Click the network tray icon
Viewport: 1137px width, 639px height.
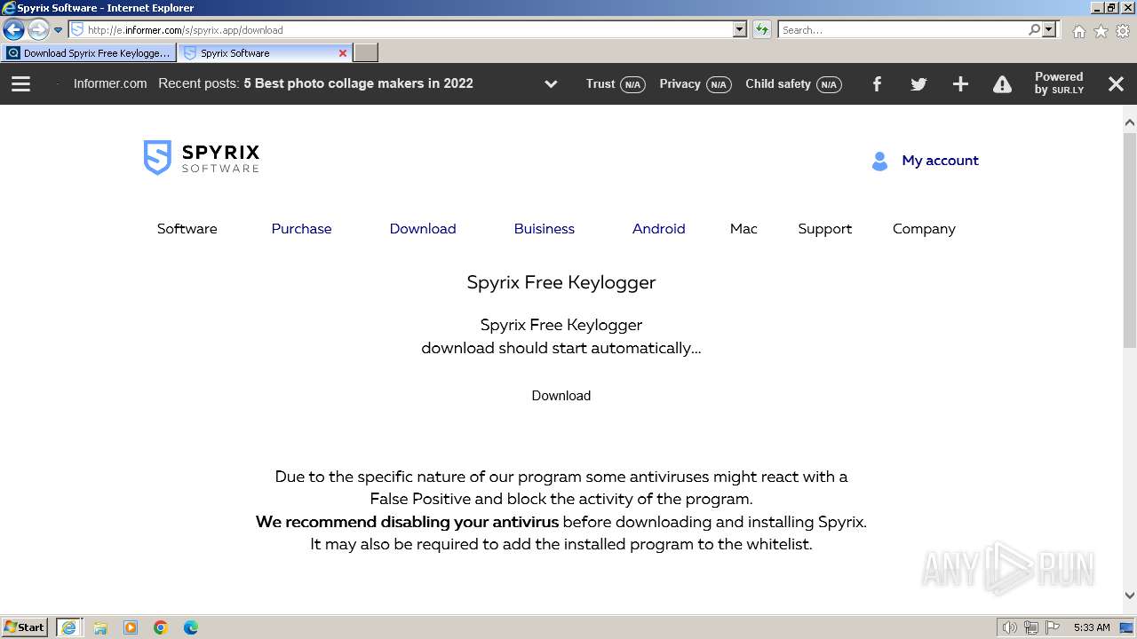(1031, 627)
